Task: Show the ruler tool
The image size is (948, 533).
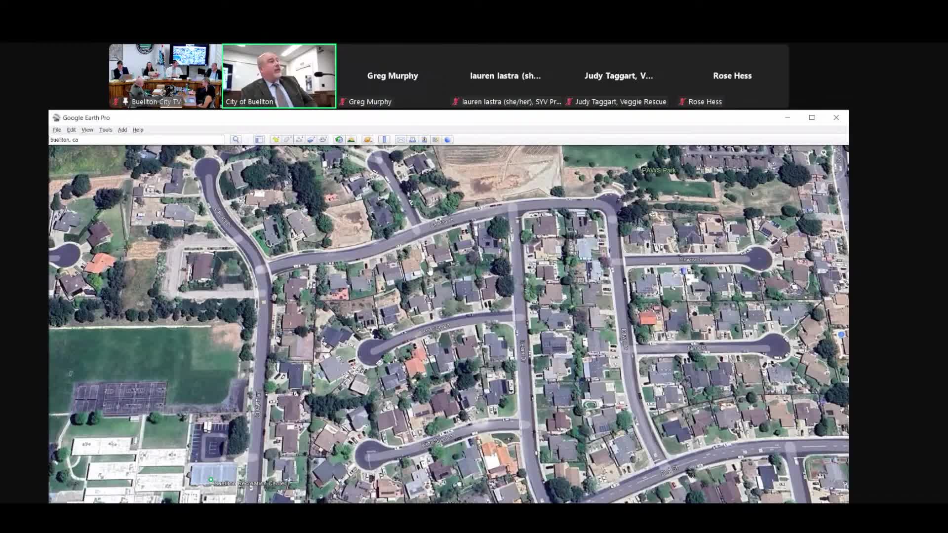Action: [x=384, y=140]
